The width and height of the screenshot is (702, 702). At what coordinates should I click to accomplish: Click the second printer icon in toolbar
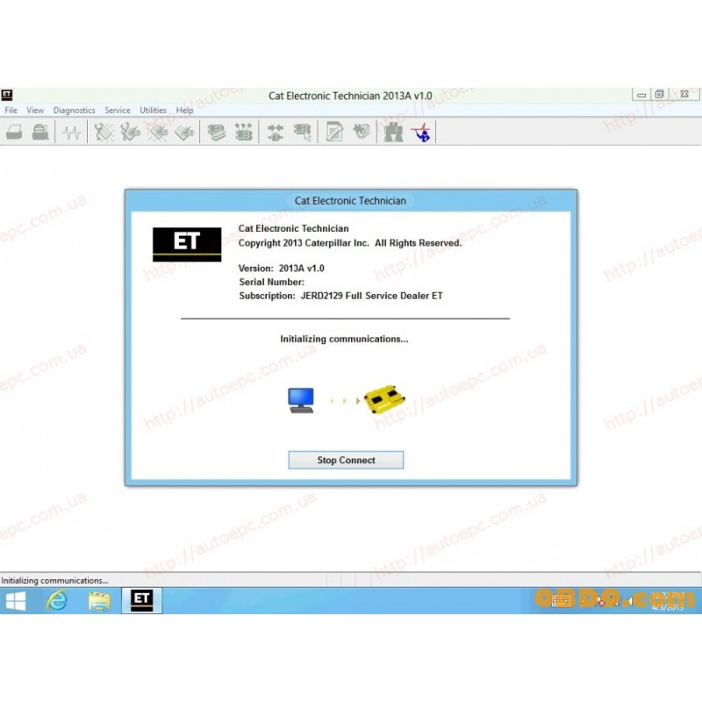click(40, 133)
